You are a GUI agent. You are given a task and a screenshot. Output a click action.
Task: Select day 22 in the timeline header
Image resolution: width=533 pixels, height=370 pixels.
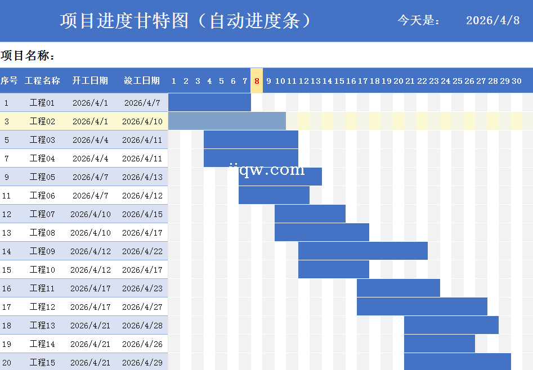click(422, 81)
